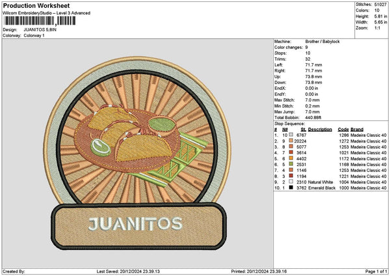Choose the dark red swatch beside 1194
This screenshot has width=390, height=276.
(x=291, y=176)
